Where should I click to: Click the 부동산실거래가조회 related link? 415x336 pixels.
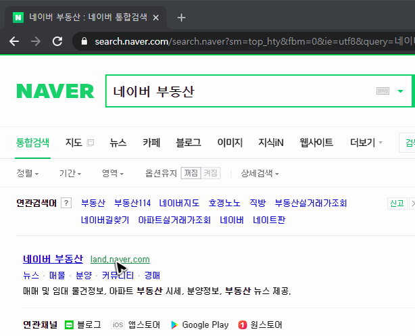[x=311, y=203]
